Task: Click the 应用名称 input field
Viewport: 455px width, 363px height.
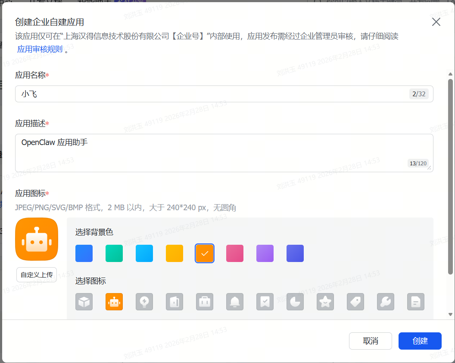Action: pyautogui.click(x=211, y=94)
